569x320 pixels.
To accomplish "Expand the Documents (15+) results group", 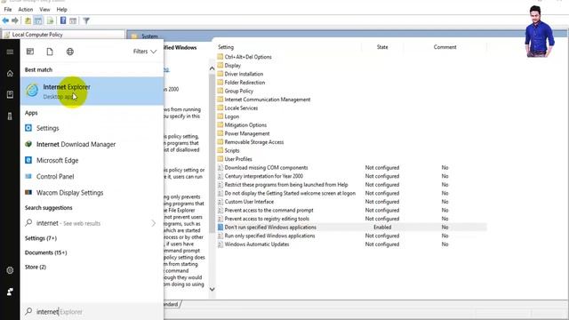I will [x=45, y=252].
